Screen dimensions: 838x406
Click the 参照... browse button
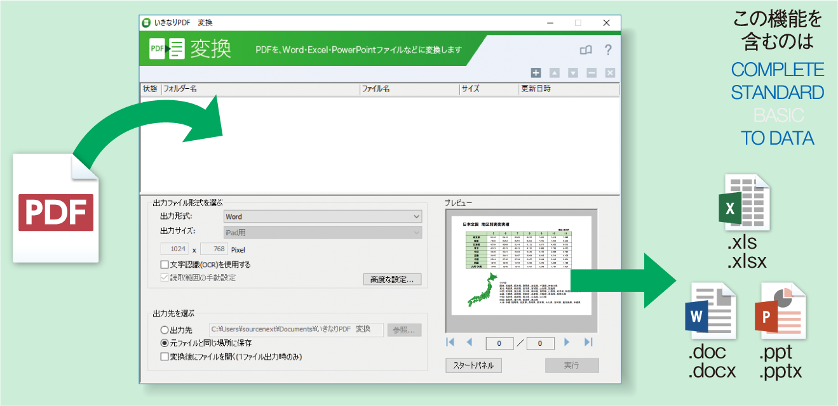[405, 330]
